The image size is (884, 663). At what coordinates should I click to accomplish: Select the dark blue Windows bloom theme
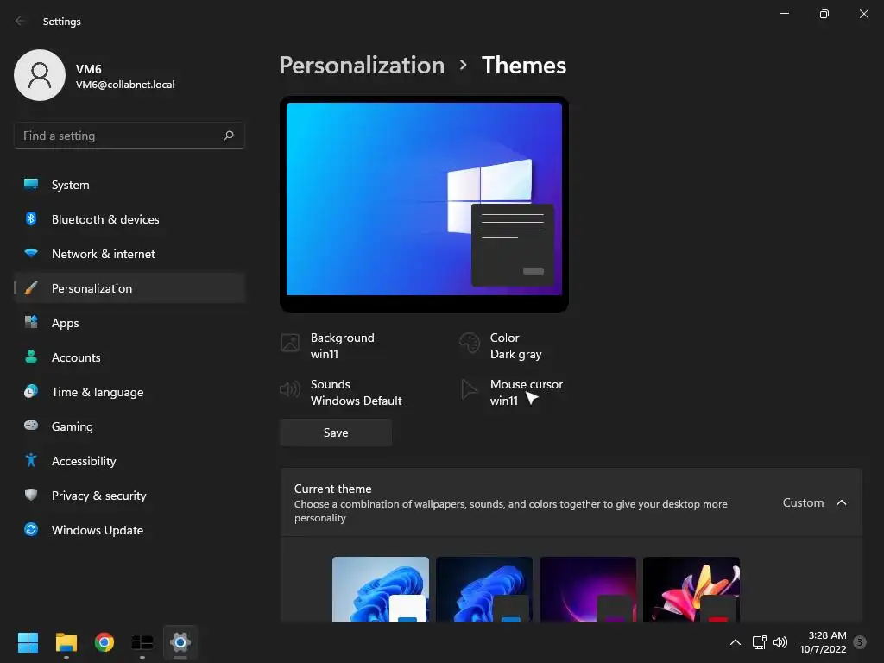[483, 589]
